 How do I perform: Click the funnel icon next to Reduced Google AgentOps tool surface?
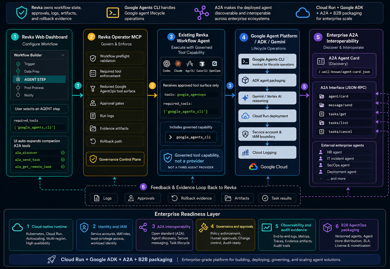coord(93,89)
